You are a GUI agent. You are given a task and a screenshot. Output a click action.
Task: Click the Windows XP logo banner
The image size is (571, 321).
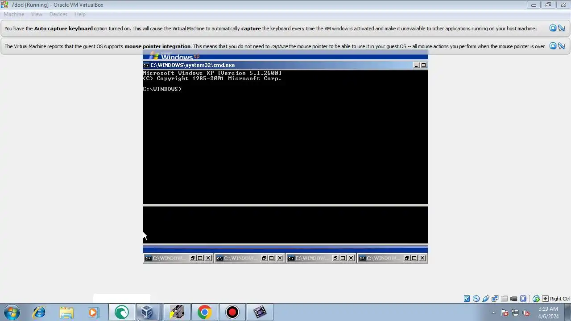[x=175, y=57]
